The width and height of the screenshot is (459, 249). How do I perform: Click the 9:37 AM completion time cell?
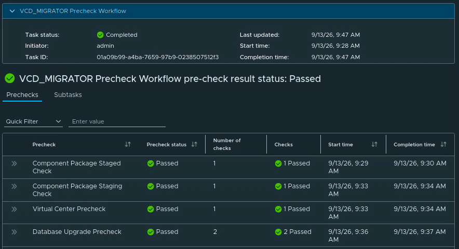coord(420,232)
